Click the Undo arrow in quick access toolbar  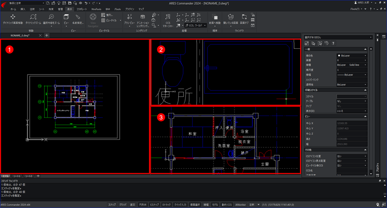86,3
